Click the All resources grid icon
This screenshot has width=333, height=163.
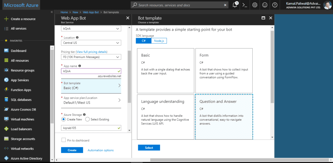coord(7,60)
